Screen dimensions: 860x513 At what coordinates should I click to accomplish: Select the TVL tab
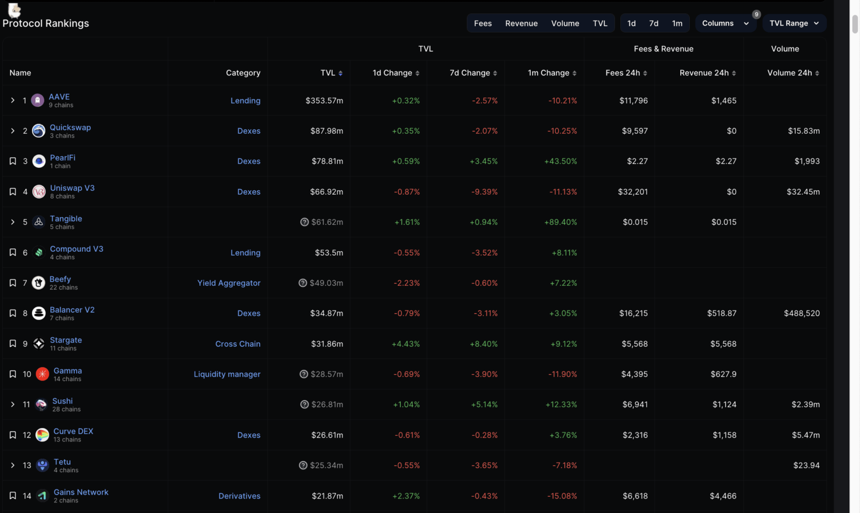click(x=600, y=23)
